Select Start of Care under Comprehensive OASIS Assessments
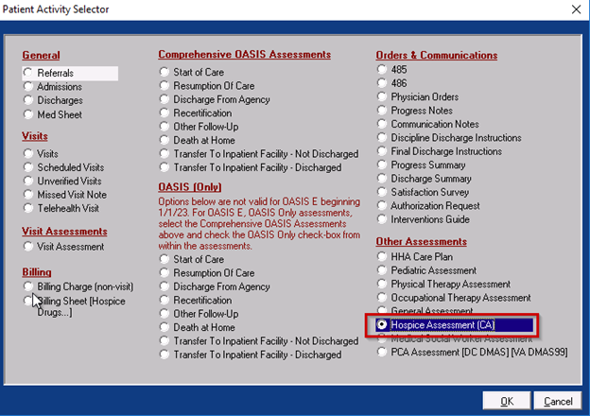The image size is (590, 416). (x=165, y=72)
